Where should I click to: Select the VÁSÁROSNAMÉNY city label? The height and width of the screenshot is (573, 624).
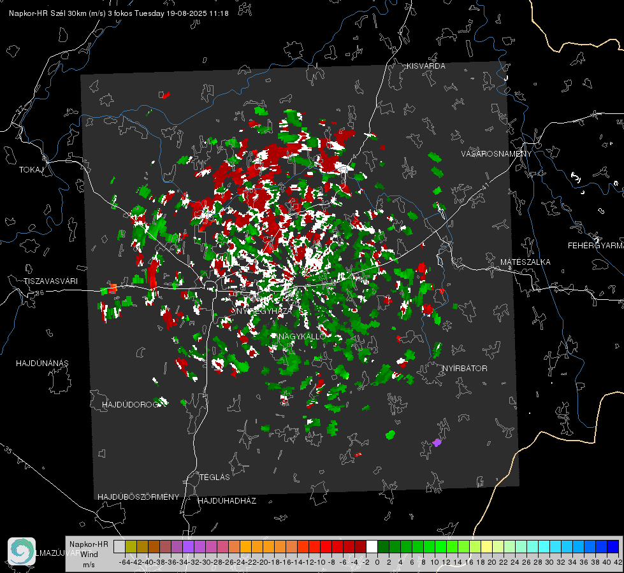tap(497, 154)
